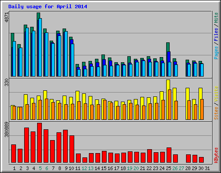
Task: Click day 28 on the x-axis
Action: coord(188,168)
